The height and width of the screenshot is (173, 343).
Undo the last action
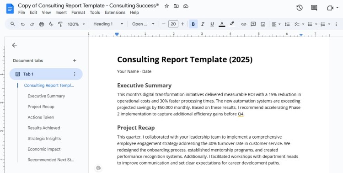point(22,24)
